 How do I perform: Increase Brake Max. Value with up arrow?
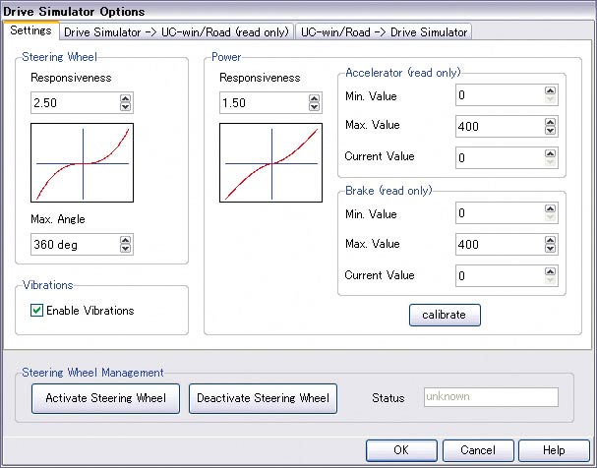click(550, 240)
